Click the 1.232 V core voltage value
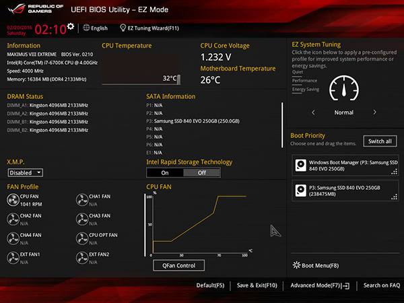 (x=216, y=57)
